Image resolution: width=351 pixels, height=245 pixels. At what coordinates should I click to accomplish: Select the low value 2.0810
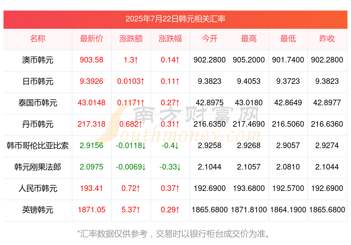click(x=288, y=167)
